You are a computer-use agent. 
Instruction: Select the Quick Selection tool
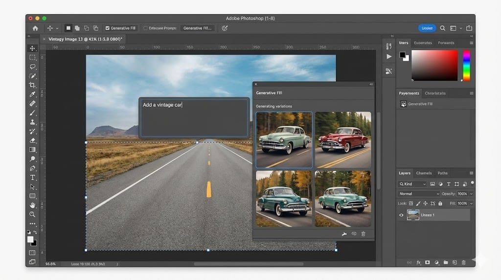(33, 76)
